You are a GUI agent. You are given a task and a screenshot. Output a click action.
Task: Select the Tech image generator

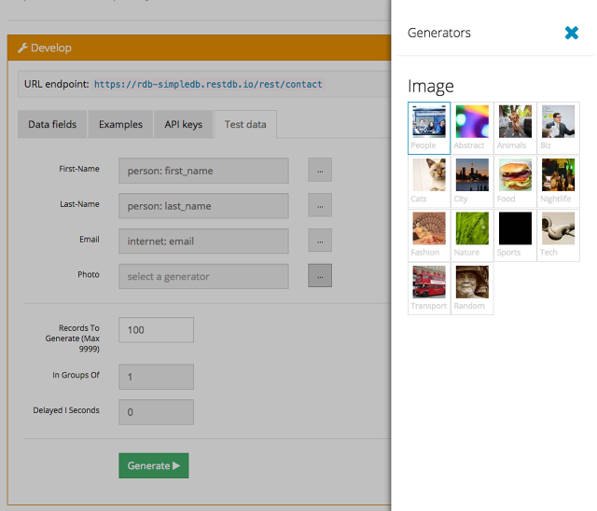pos(558,235)
